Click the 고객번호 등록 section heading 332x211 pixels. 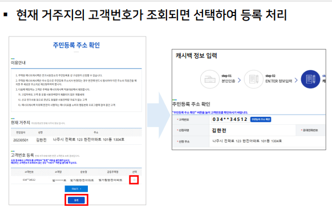(22, 155)
